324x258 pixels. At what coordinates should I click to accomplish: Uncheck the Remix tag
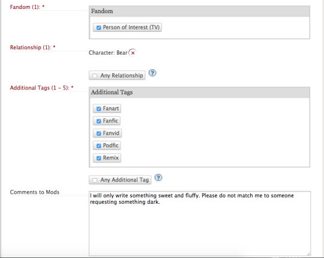pos(99,158)
